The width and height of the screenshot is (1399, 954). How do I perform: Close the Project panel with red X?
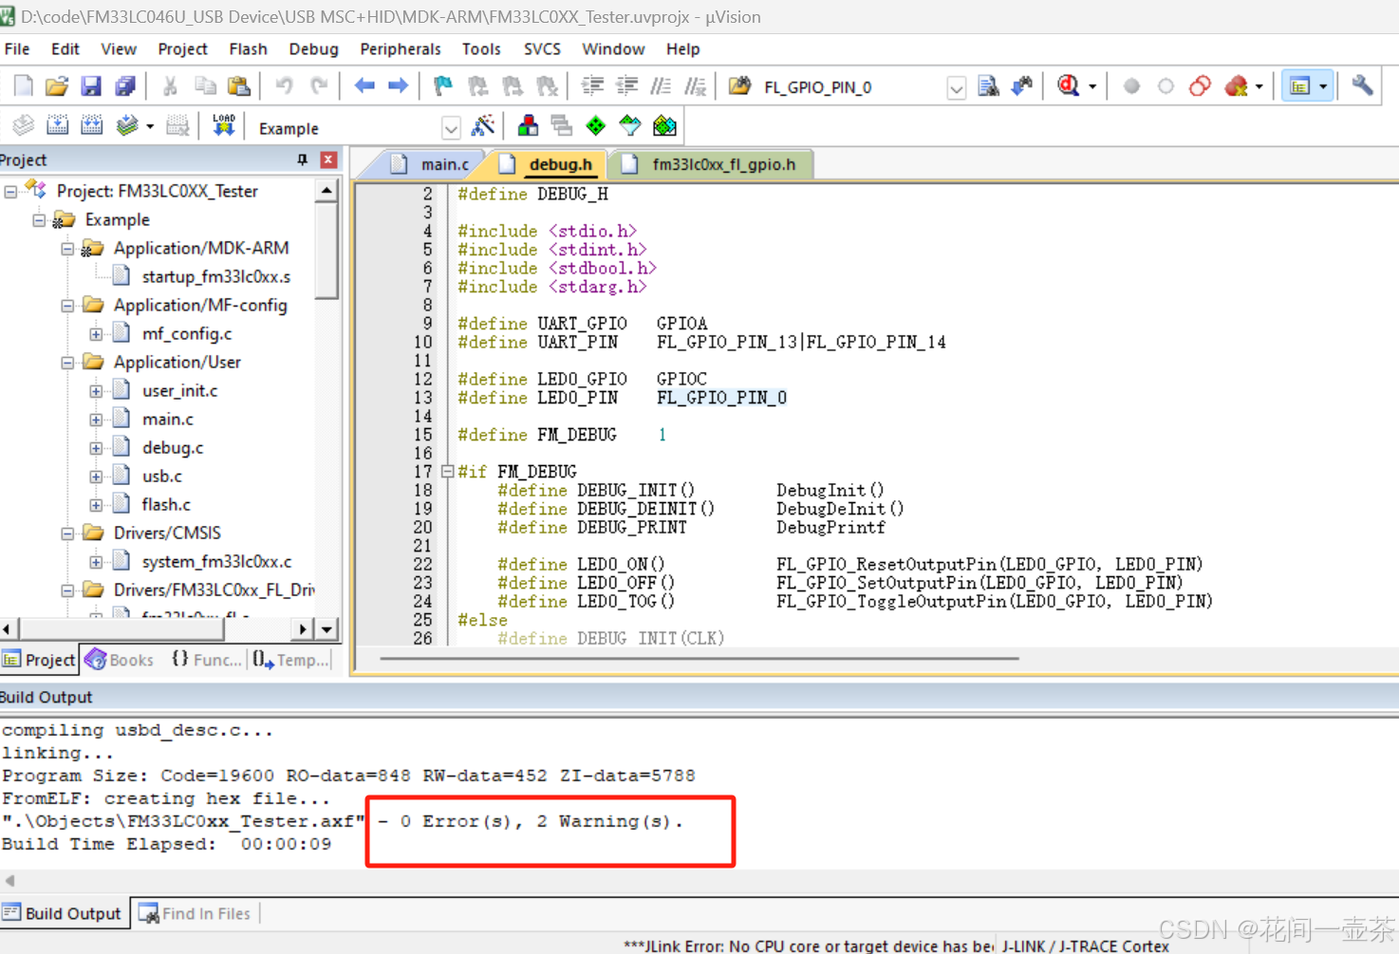click(328, 159)
